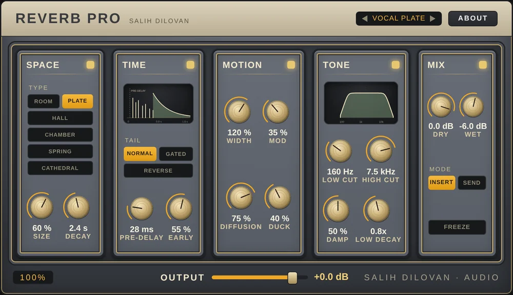Click the DUCK knob
513x295 pixels.
[x=280, y=198]
